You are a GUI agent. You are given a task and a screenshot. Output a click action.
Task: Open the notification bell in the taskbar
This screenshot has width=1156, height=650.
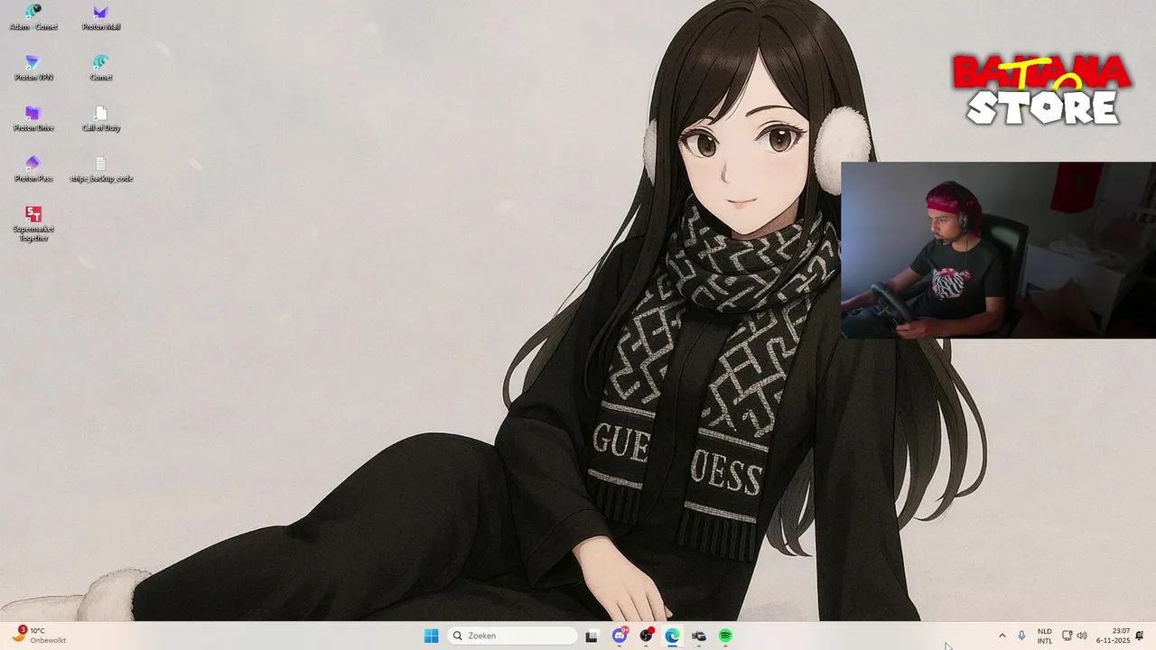(x=1140, y=636)
